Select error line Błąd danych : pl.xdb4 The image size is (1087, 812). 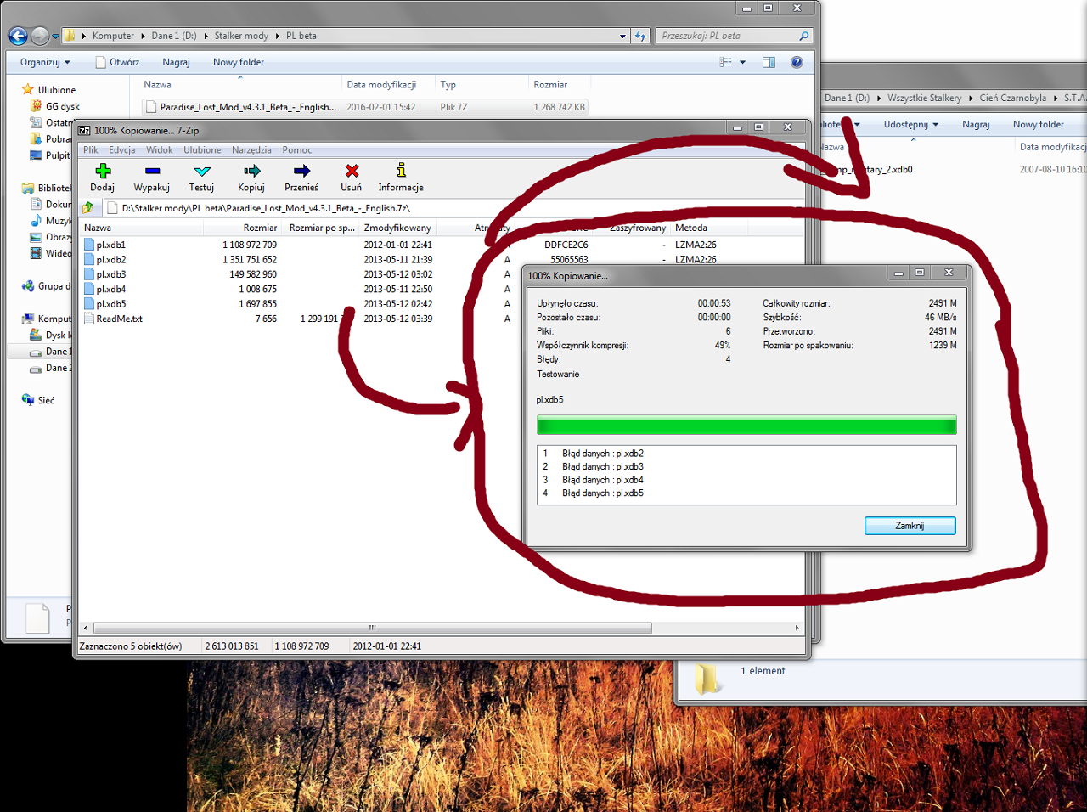click(602, 480)
